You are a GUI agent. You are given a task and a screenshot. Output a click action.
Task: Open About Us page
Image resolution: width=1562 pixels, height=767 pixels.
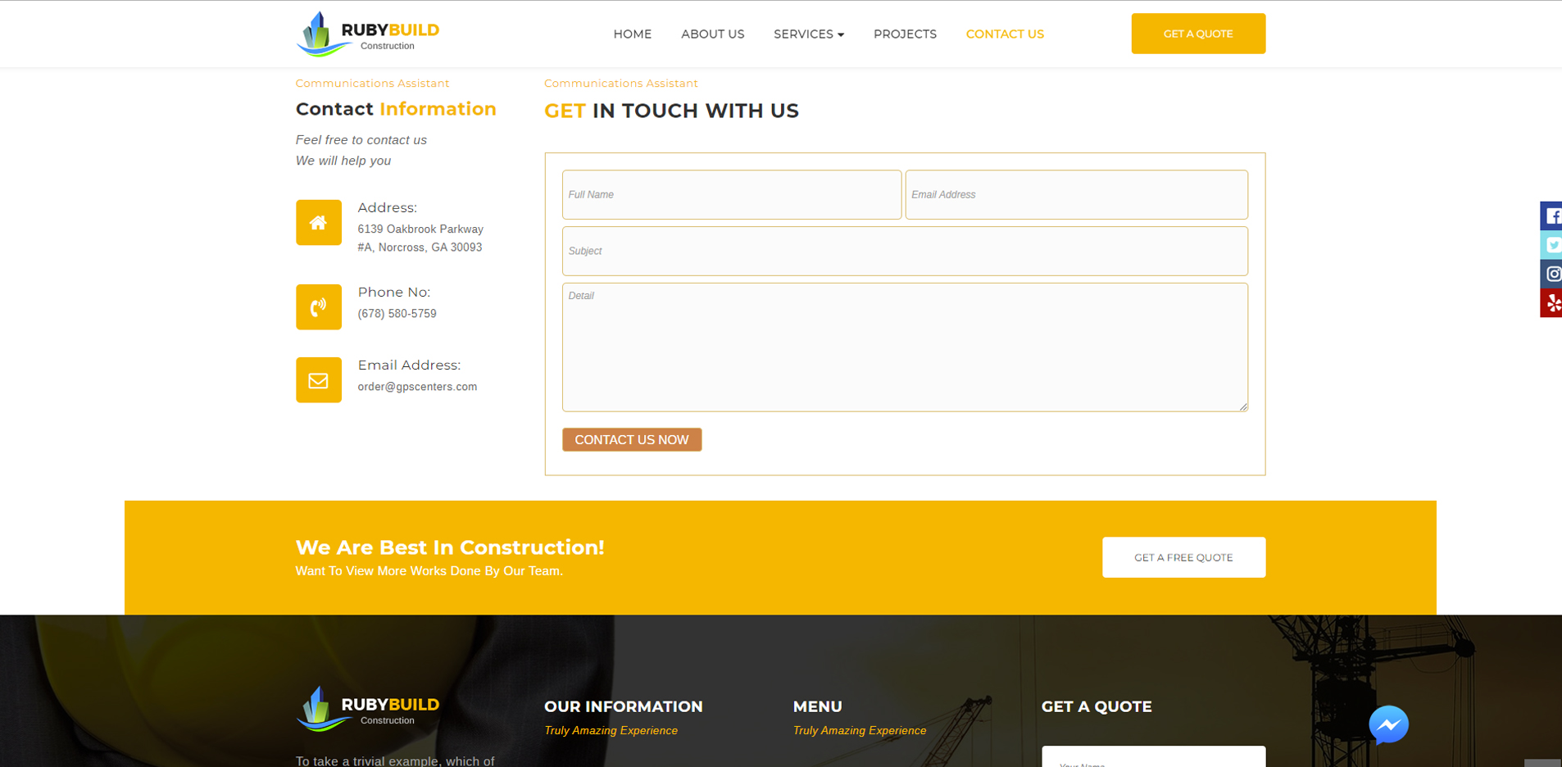tap(713, 34)
